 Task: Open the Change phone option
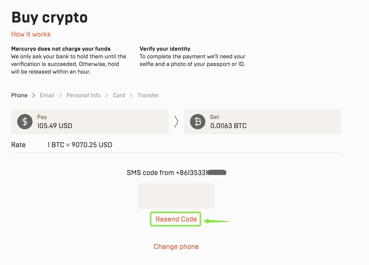click(x=176, y=246)
